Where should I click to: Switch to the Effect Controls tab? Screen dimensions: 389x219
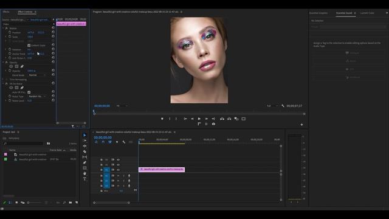click(x=25, y=12)
